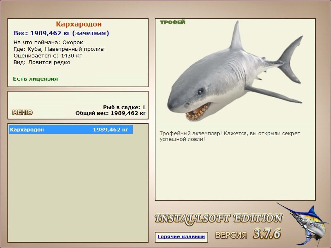Open the МЕНЮ button

[x=22, y=112]
